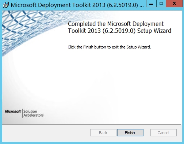
Task: Click the Finish button to exit setup
Action: click(x=130, y=133)
